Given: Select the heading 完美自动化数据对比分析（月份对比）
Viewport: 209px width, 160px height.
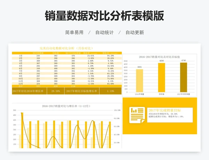Looking at the screenshot, I should tap(66, 48).
